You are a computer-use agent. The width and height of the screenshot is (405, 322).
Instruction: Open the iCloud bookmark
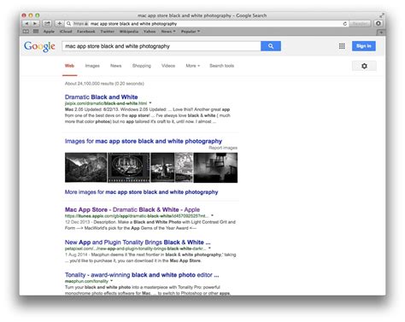click(66, 32)
